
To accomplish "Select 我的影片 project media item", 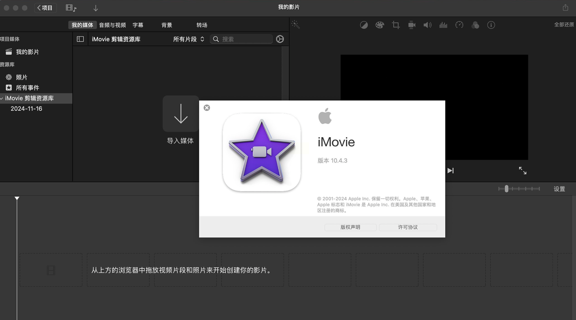I will pyautogui.click(x=27, y=52).
